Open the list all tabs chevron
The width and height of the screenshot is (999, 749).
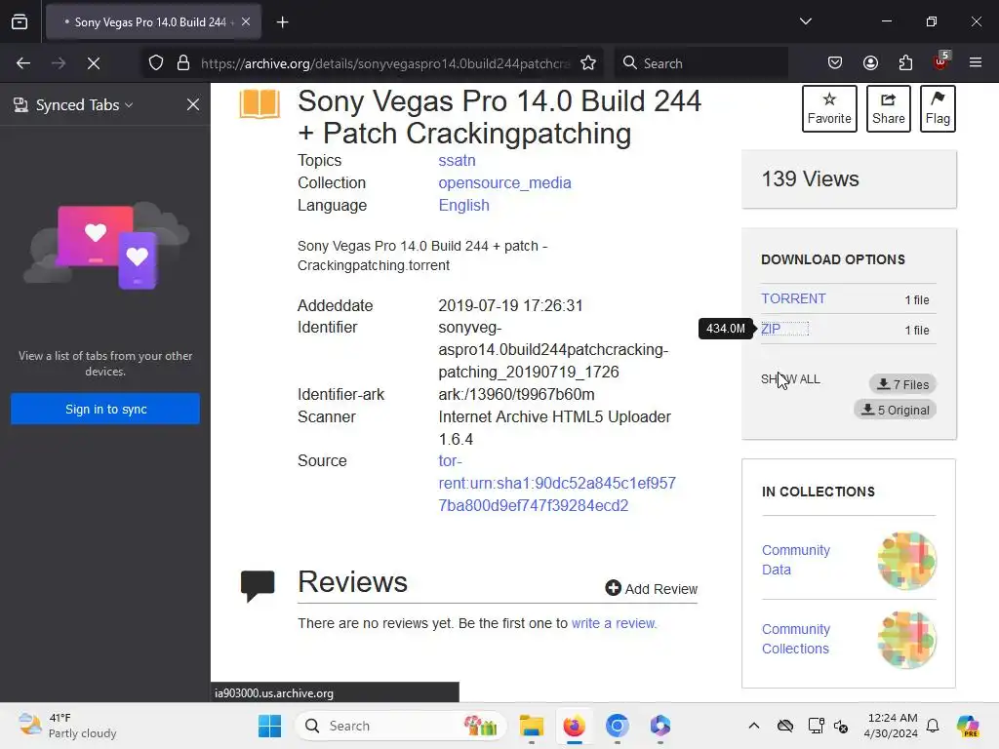805,21
